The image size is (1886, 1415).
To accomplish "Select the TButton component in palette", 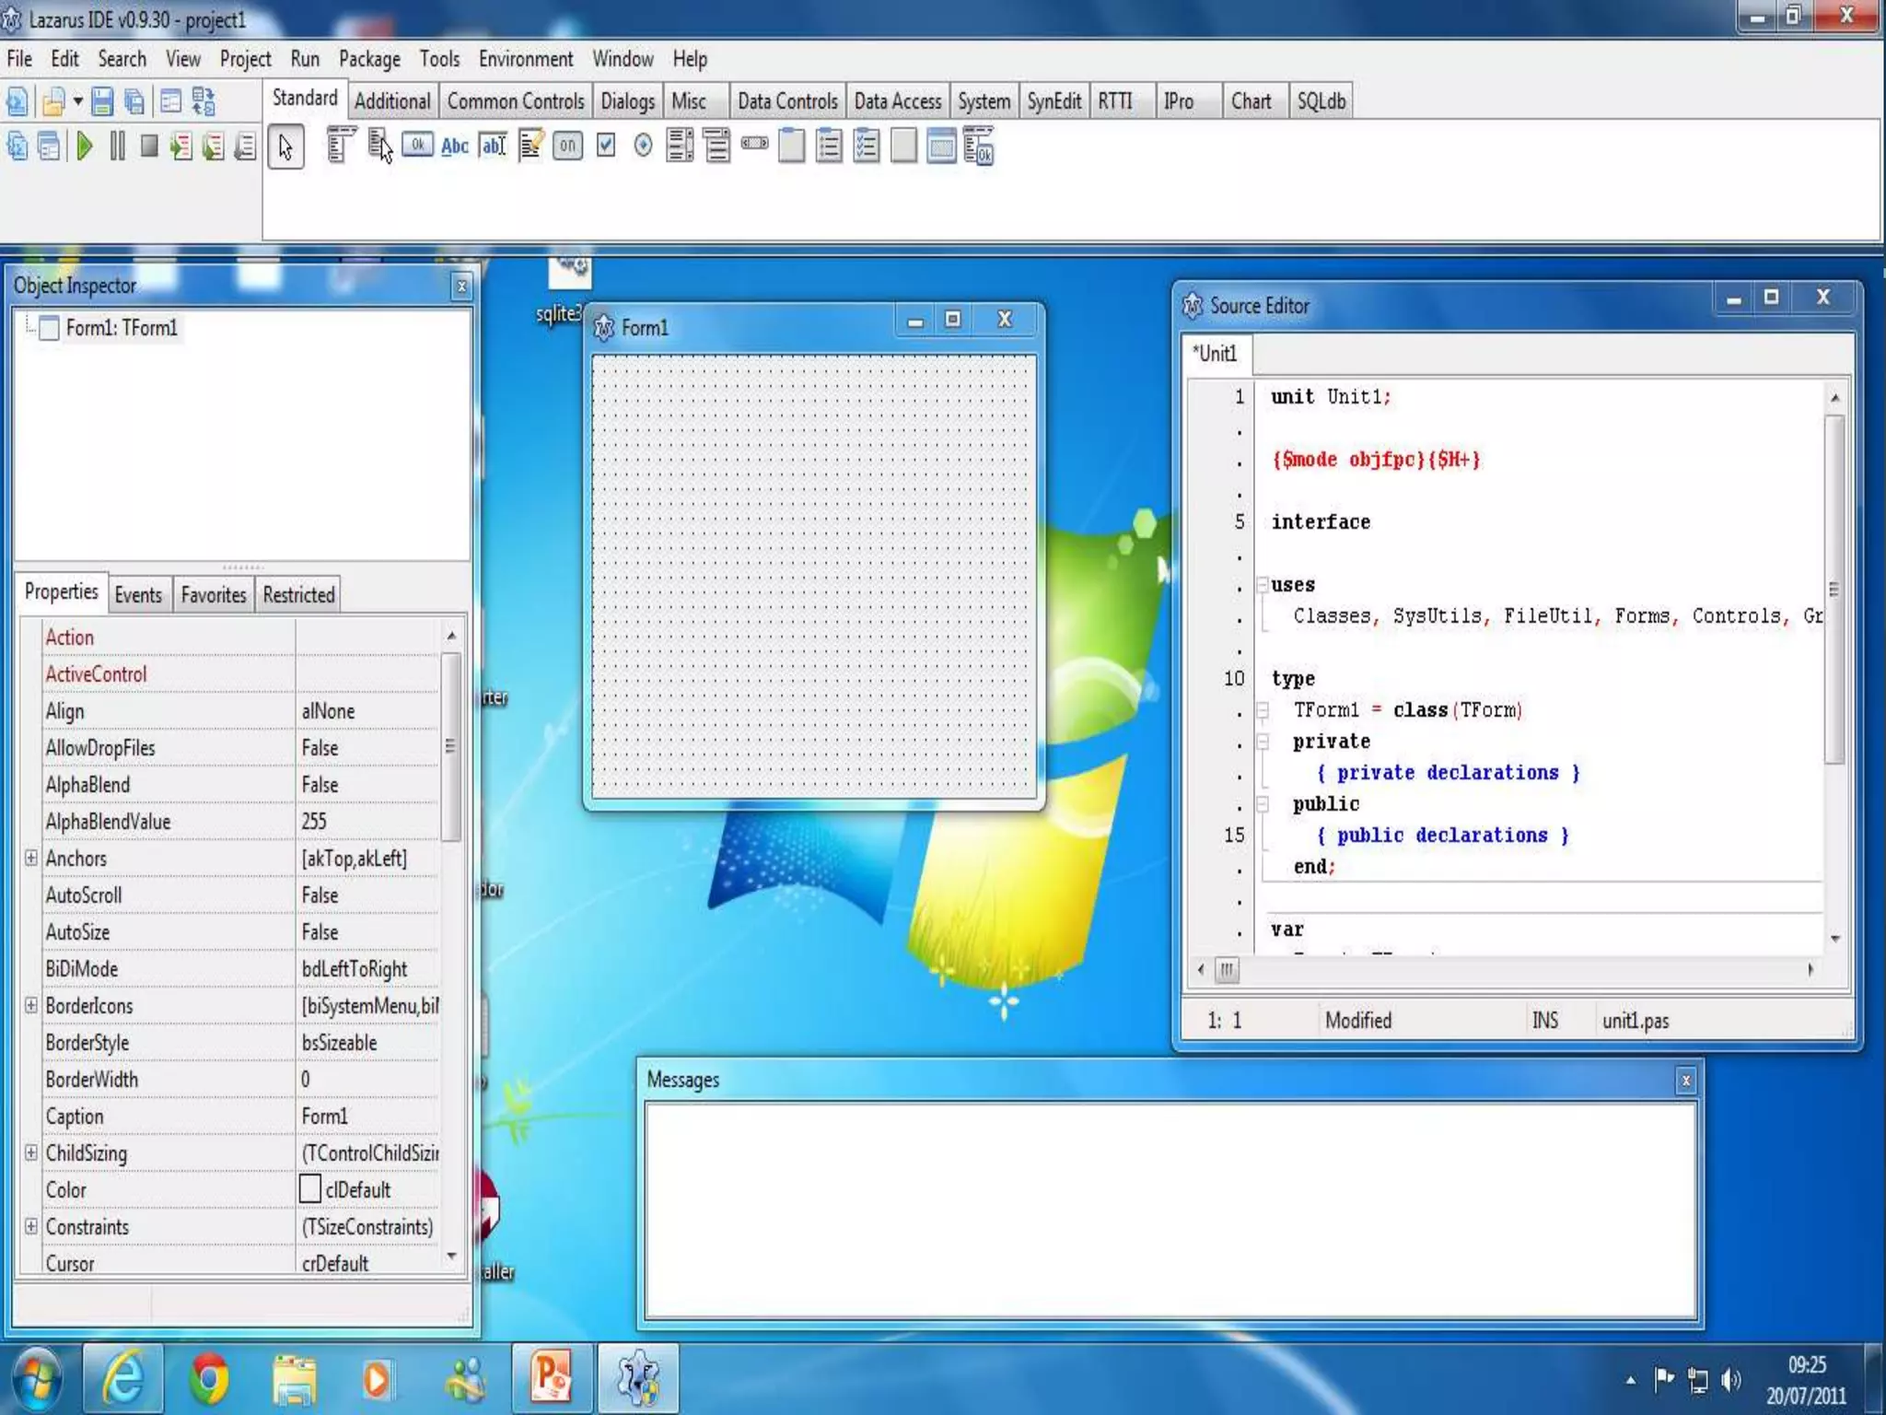I will pos(417,146).
